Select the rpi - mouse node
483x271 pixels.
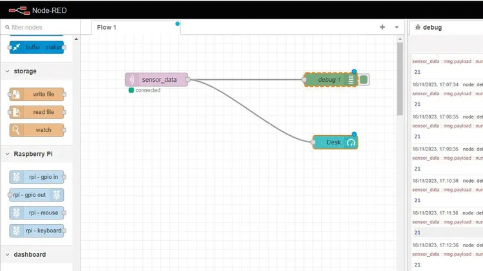click(x=37, y=213)
